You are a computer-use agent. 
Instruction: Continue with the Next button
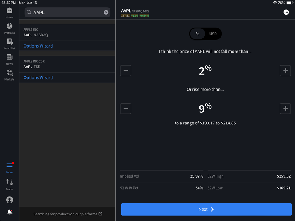point(206,209)
